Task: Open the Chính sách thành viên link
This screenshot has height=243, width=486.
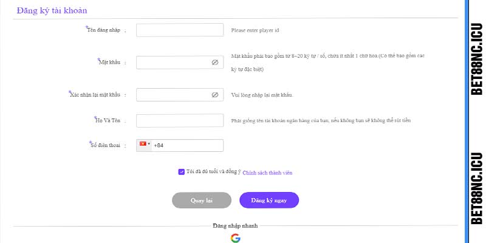Action: [267, 173]
